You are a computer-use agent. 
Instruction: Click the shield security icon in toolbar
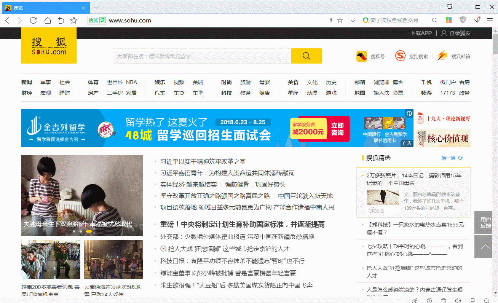(463, 20)
